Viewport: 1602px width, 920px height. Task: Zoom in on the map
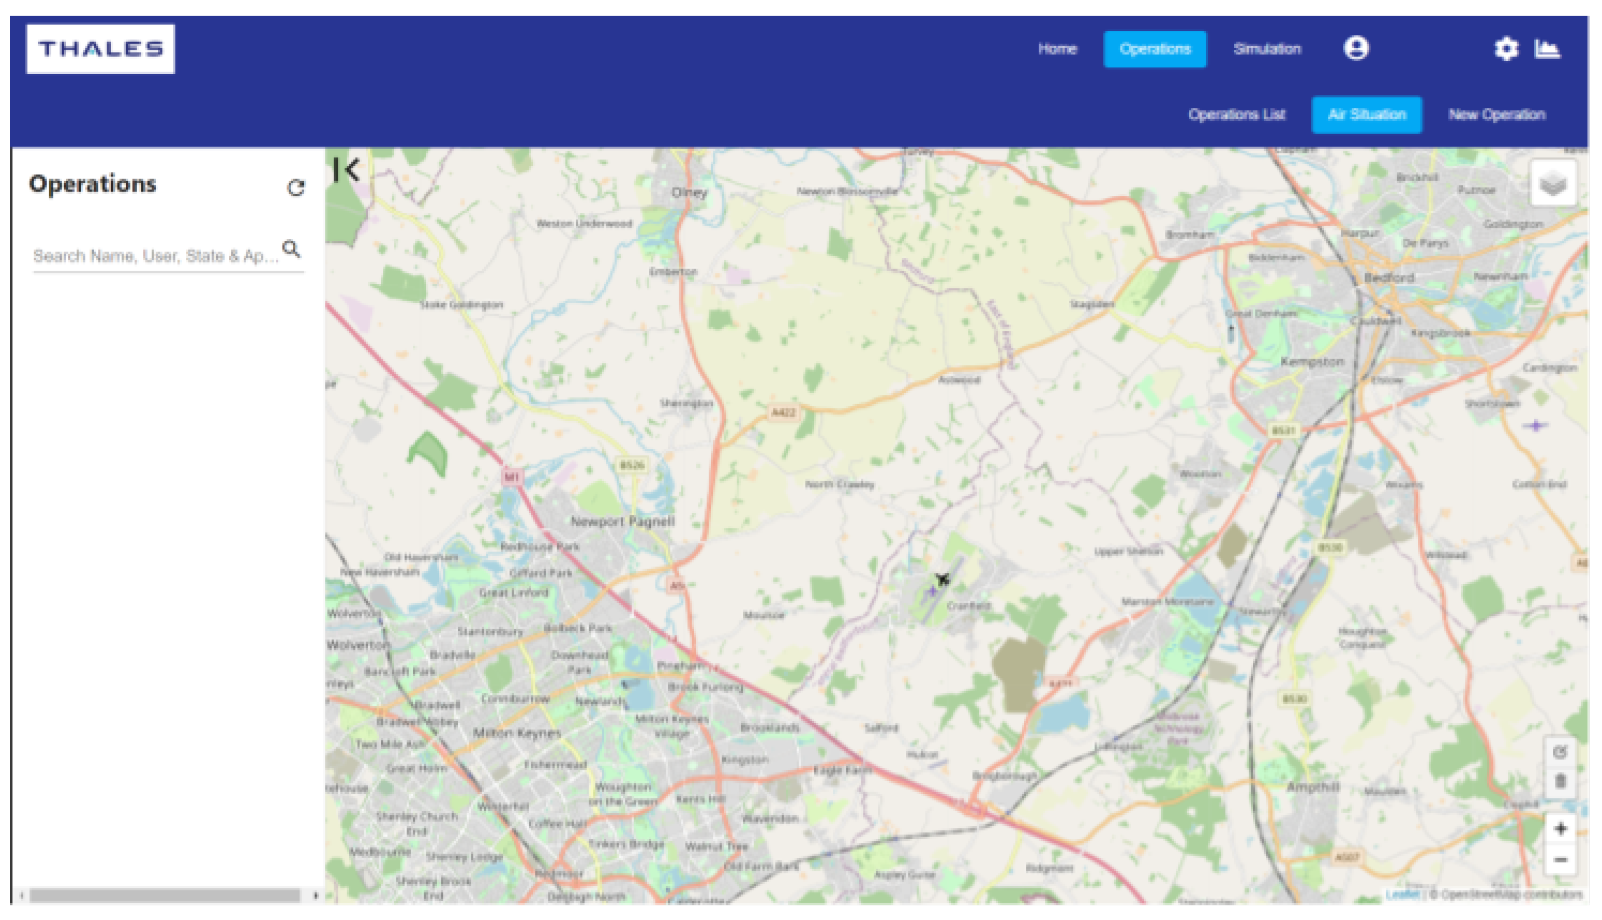(x=1560, y=828)
